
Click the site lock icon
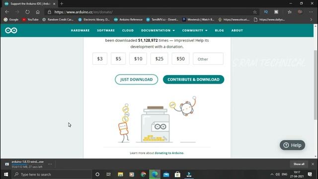pos(49,12)
